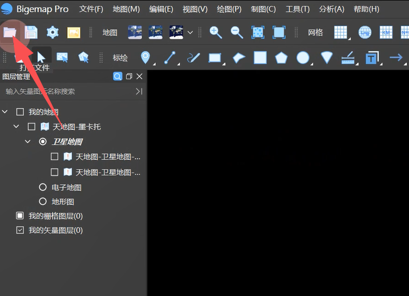Open settings gear icon in toolbar

[53, 32]
